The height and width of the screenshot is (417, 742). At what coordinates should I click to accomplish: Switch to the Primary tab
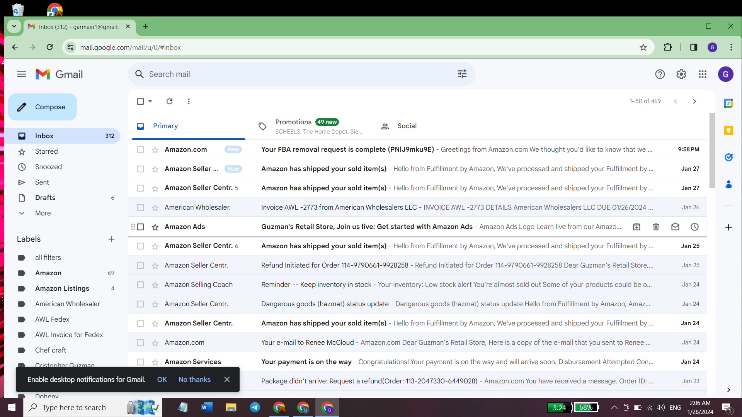click(x=189, y=126)
